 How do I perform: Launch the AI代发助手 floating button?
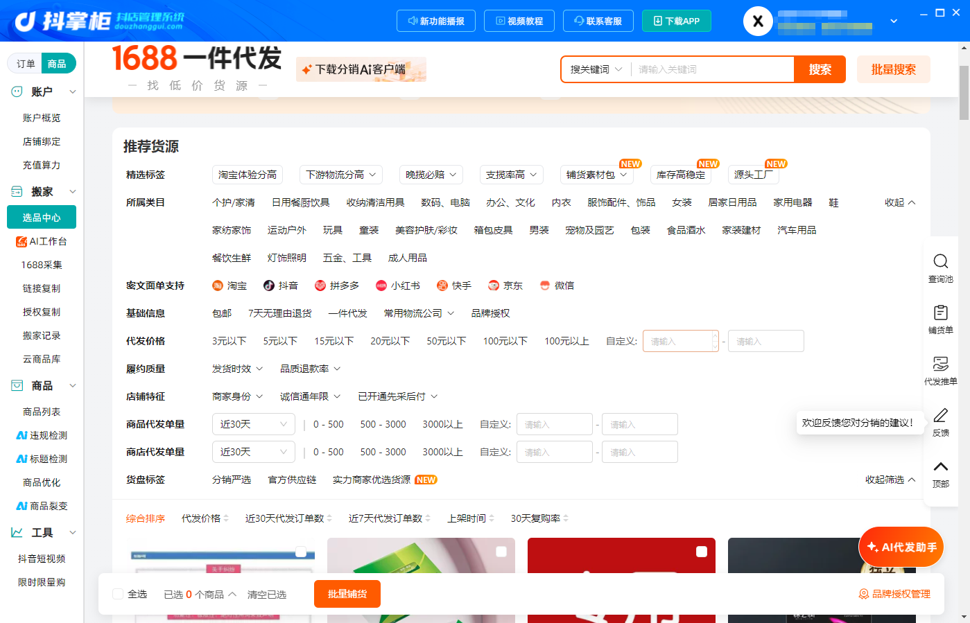click(x=901, y=547)
